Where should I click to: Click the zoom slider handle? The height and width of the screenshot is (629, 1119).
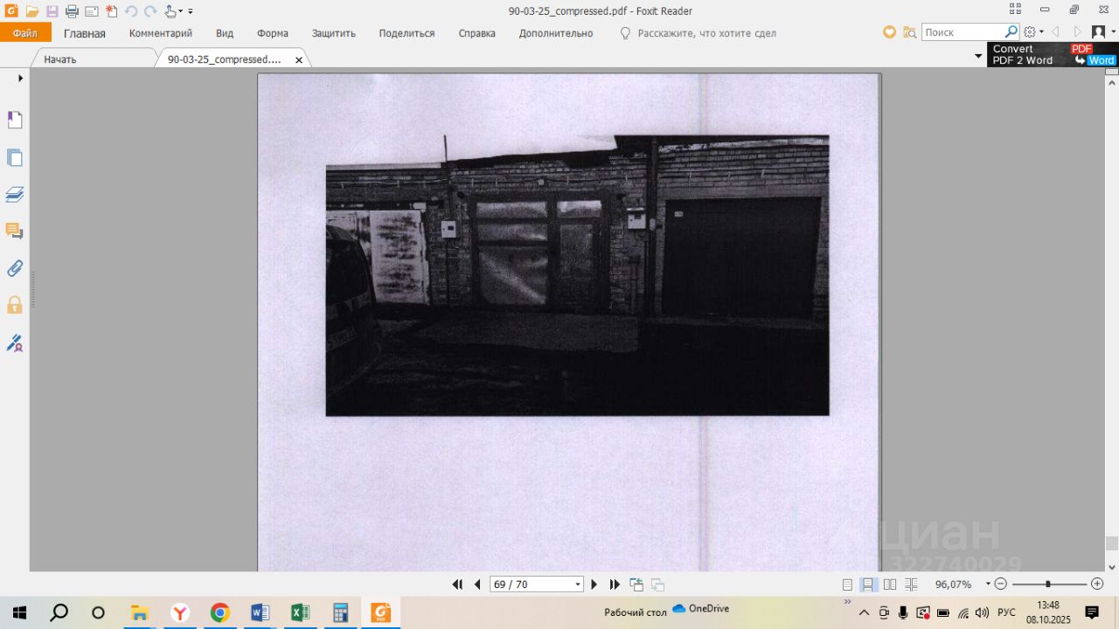click(1047, 584)
